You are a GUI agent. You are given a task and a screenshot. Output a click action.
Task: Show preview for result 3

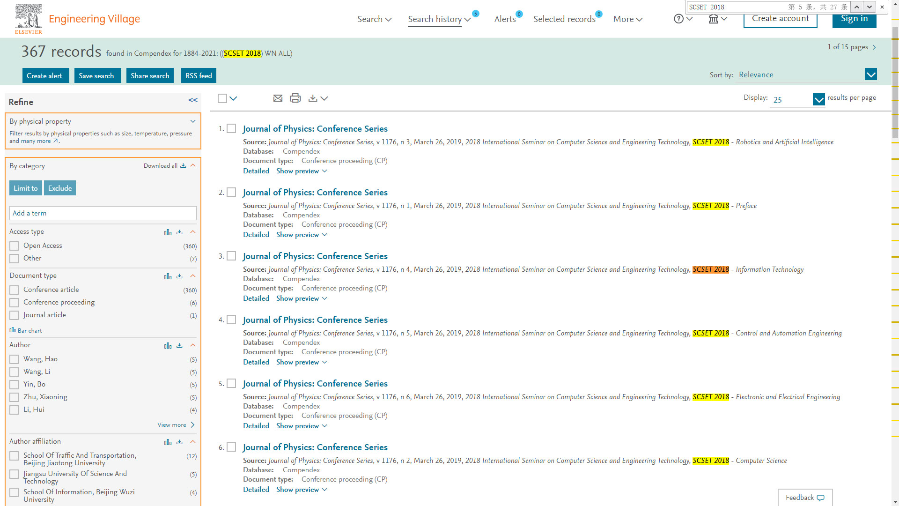302,298
